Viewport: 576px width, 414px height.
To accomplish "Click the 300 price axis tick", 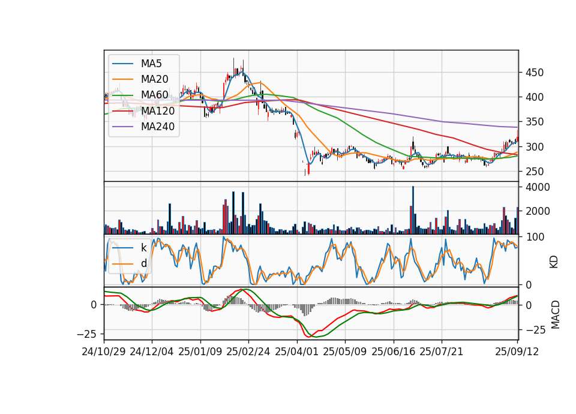I will pos(535,147).
